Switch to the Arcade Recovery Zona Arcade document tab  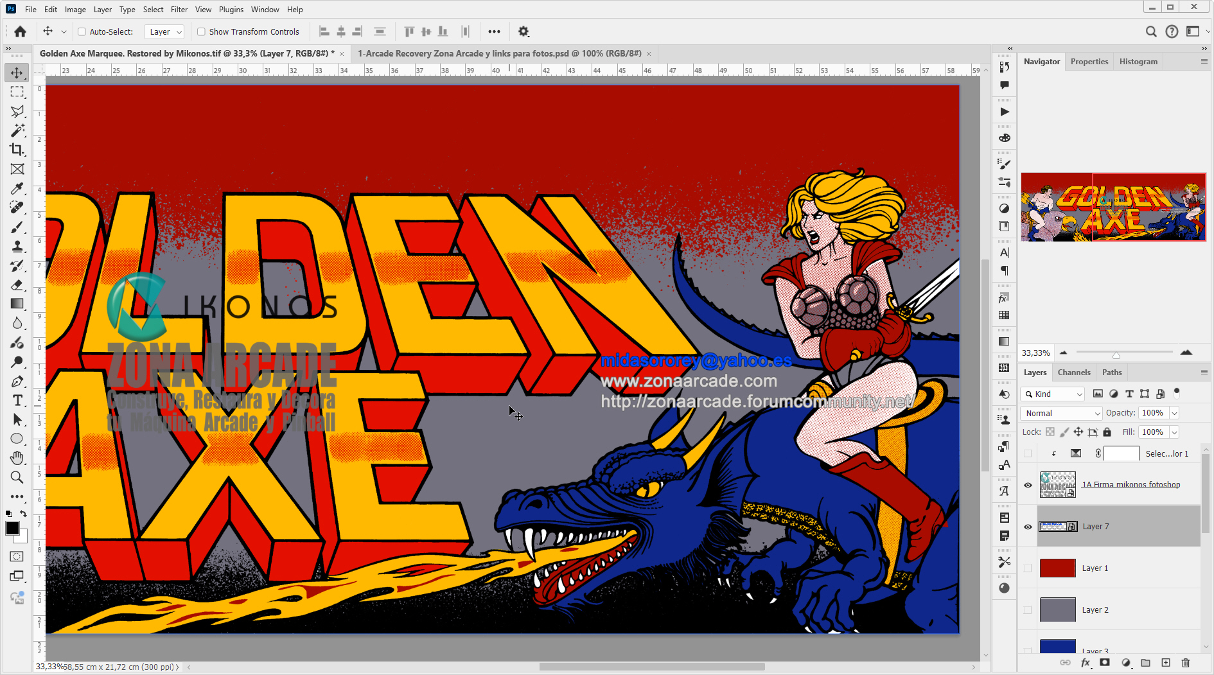pyautogui.click(x=500, y=53)
